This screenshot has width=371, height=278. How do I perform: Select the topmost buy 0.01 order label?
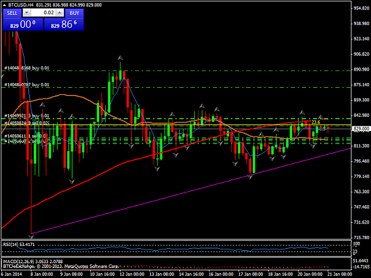point(27,68)
